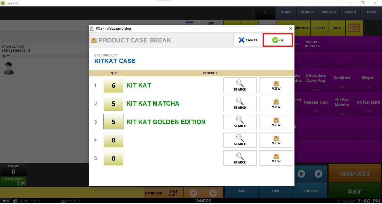
Task: Select quantity box for Kit Kat Matcha
Action: click(x=113, y=103)
